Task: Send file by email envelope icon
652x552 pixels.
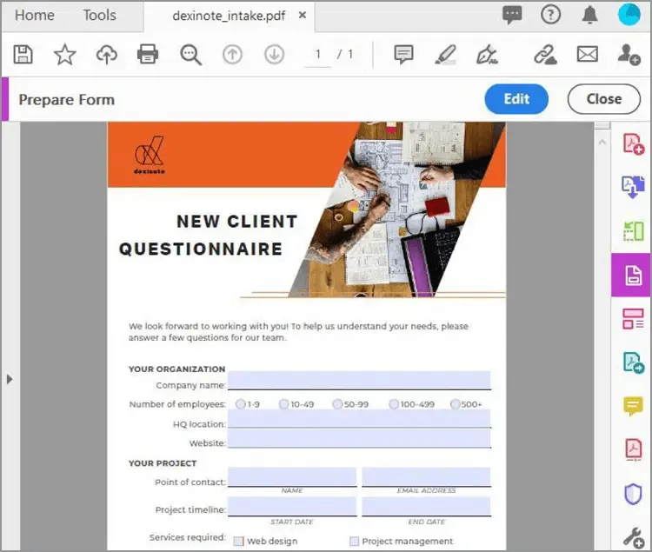Action: pyautogui.click(x=587, y=55)
